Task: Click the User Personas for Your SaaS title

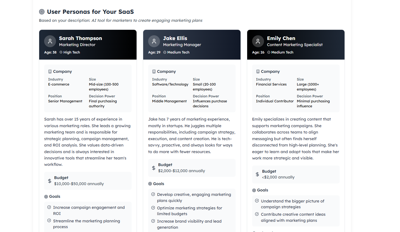Action: tap(90, 12)
